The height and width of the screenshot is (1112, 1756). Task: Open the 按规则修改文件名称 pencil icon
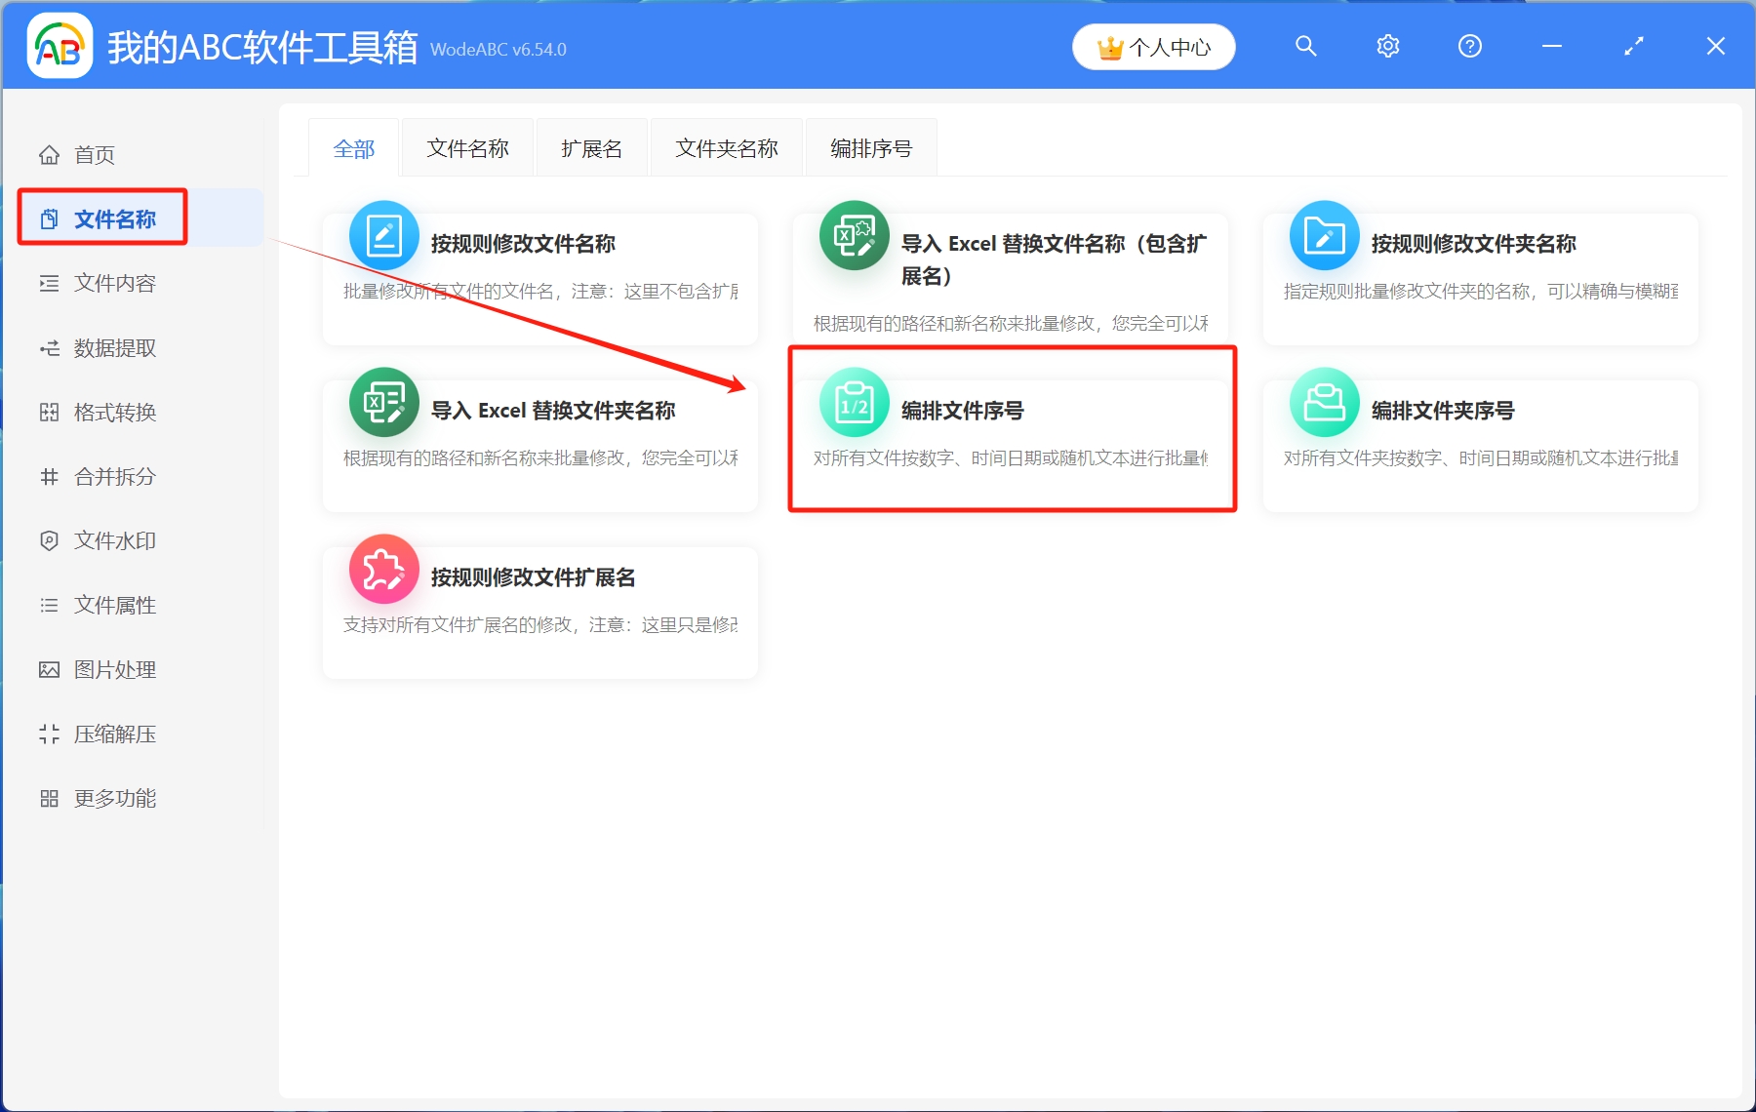tap(383, 234)
